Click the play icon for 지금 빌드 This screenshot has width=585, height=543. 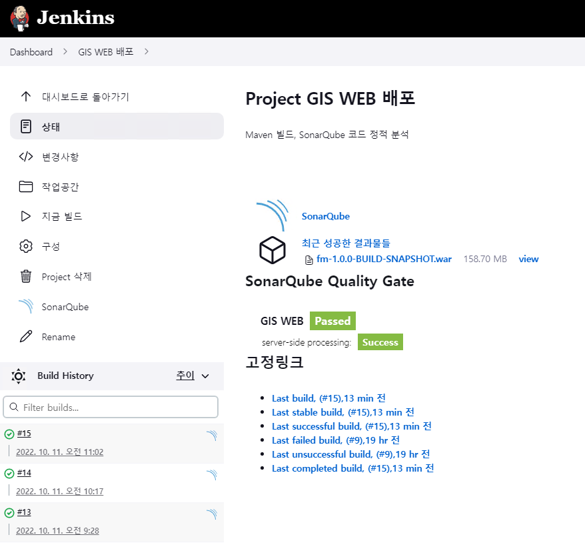click(x=25, y=216)
